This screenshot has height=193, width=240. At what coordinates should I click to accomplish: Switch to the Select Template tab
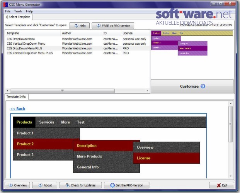(x=18, y=17)
